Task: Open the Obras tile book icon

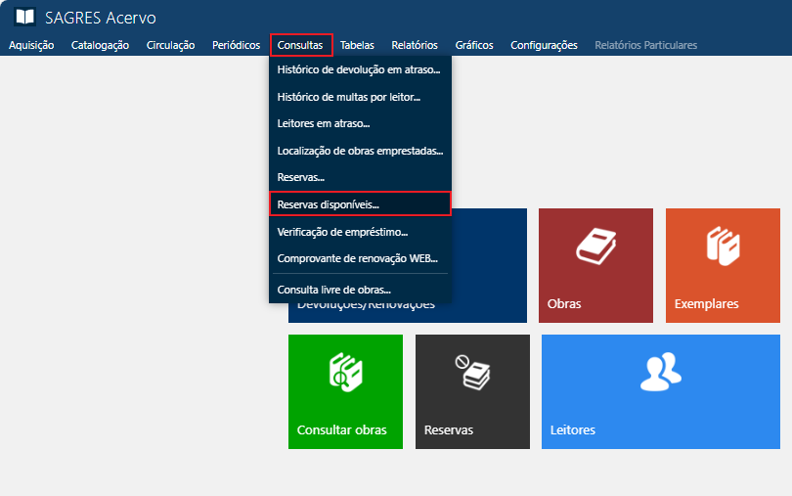Action: point(594,246)
